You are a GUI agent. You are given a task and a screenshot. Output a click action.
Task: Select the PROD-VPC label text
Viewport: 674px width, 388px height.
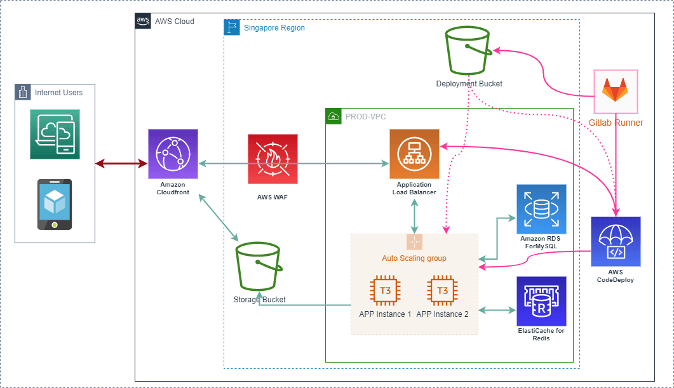366,117
